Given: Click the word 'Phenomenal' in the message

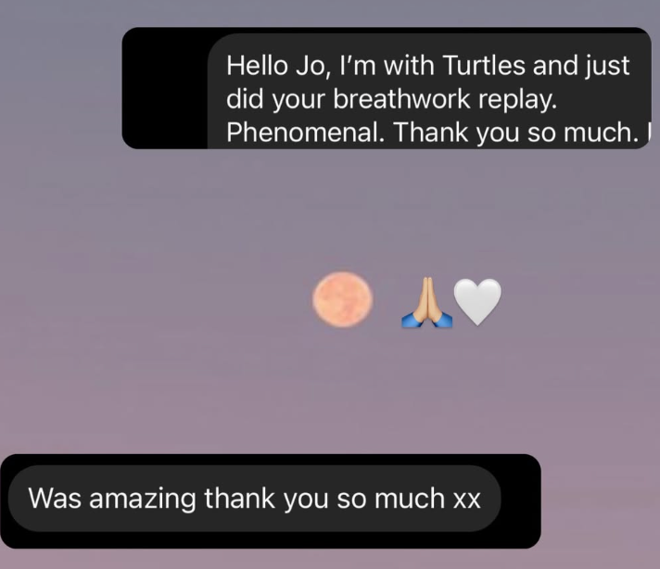Looking at the screenshot, I should 305,133.
